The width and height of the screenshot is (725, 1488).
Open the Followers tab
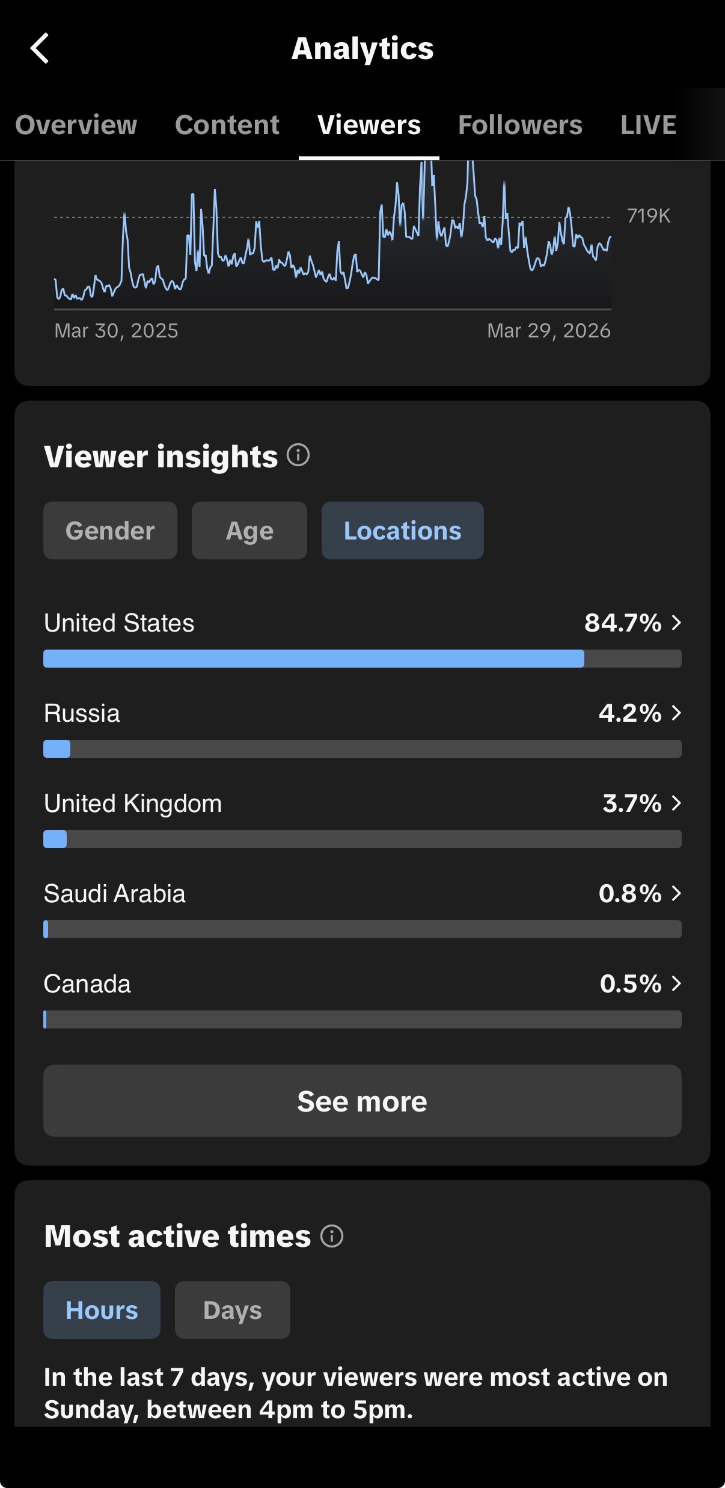pos(521,125)
